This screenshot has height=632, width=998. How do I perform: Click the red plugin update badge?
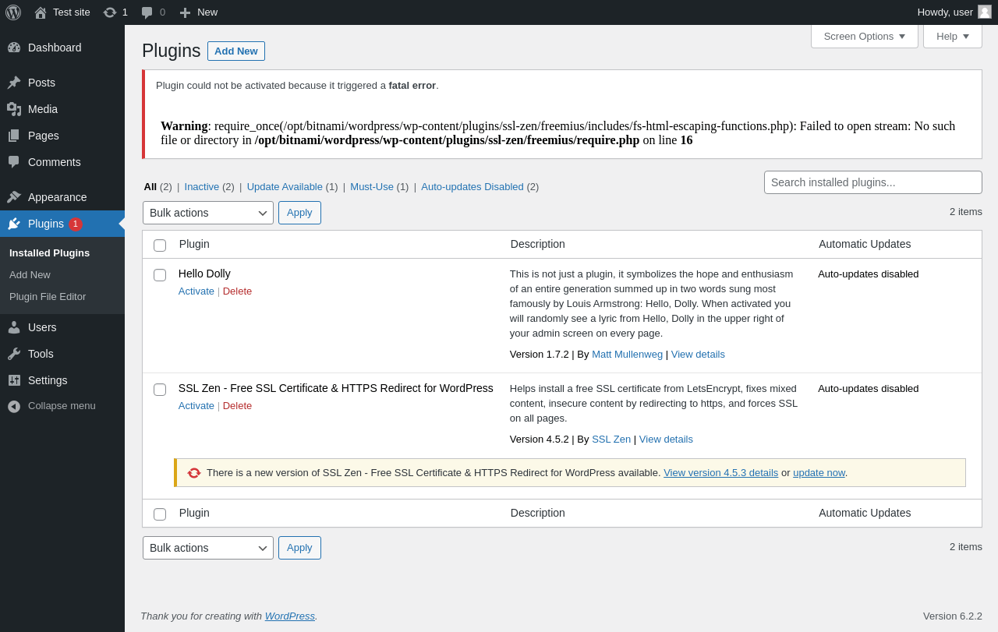click(x=75, y=224)
